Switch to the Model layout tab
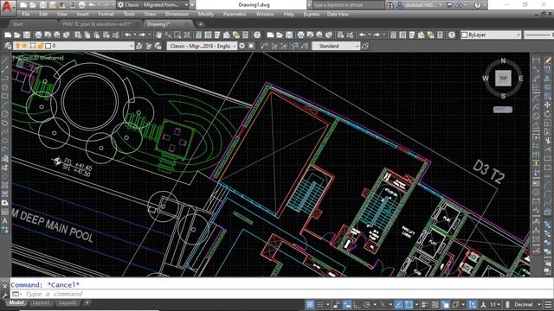554x311 pixels. point(16,303)
